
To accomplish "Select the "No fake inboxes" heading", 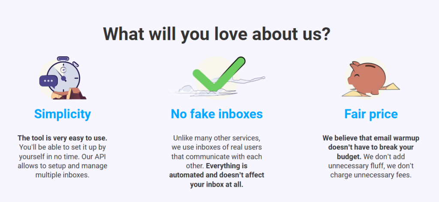I will [x=216, y=114].
